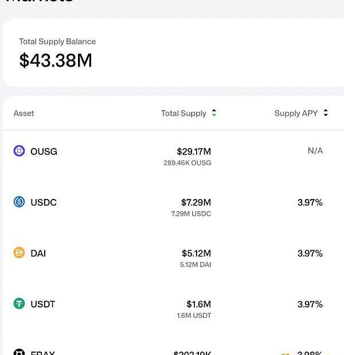Screen dimensions: 344x355
Task: Open the DAI market name
Action: 38,253
